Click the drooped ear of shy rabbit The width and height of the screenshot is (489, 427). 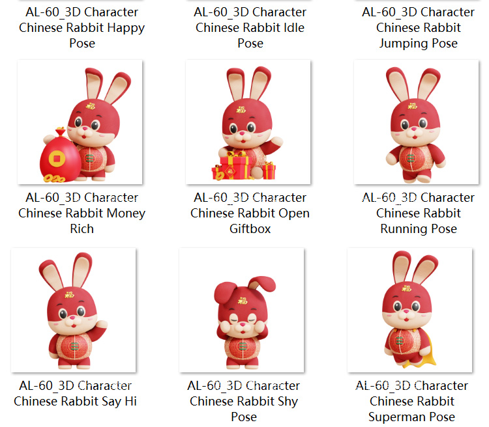point(224,293)
